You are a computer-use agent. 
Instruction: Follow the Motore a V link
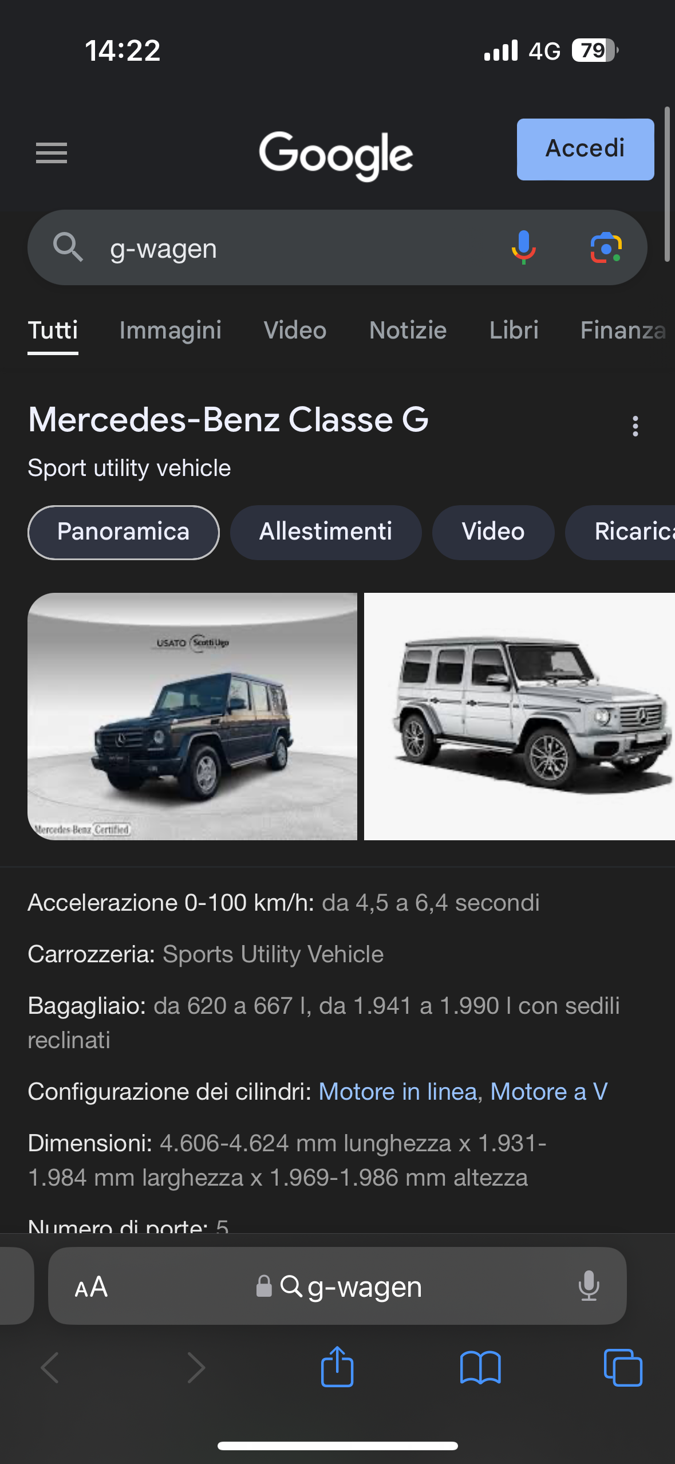point(549,1092)
